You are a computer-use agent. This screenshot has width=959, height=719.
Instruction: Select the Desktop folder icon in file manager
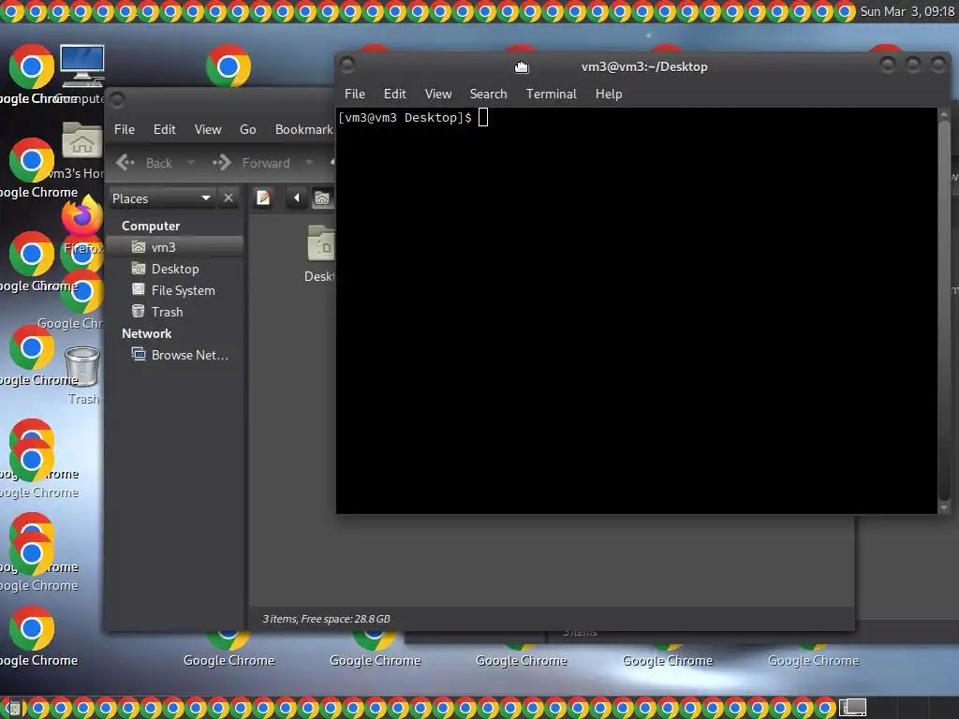click(320, 244)
